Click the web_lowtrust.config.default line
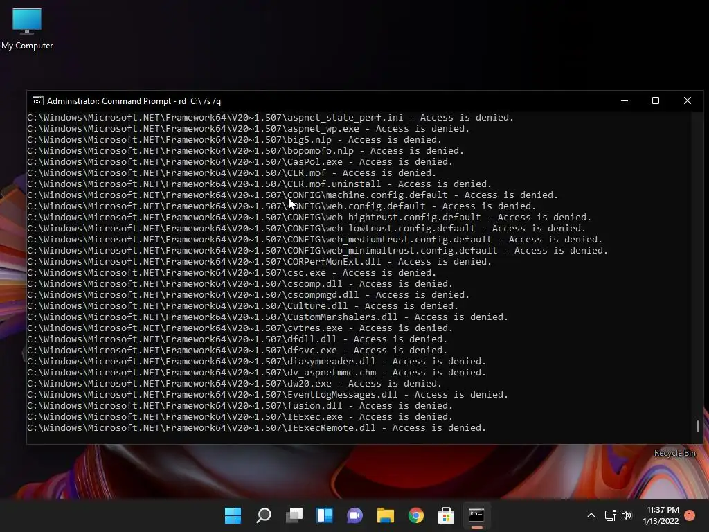709x532 pixels. pos(307,229)
